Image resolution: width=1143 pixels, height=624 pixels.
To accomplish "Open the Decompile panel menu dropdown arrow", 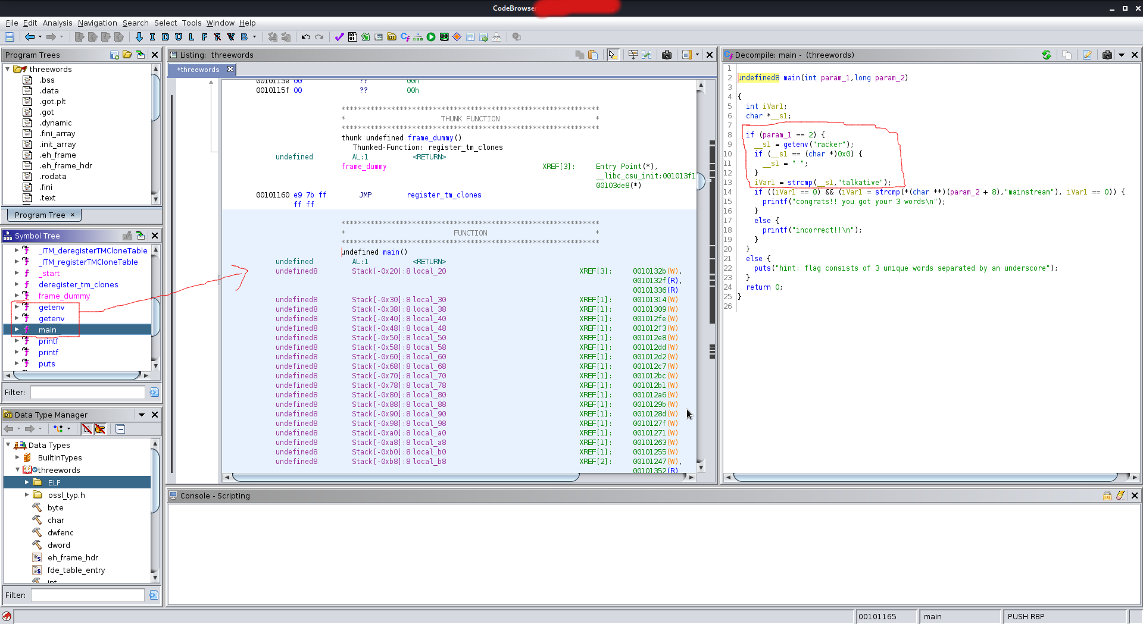I will 1122,55.
